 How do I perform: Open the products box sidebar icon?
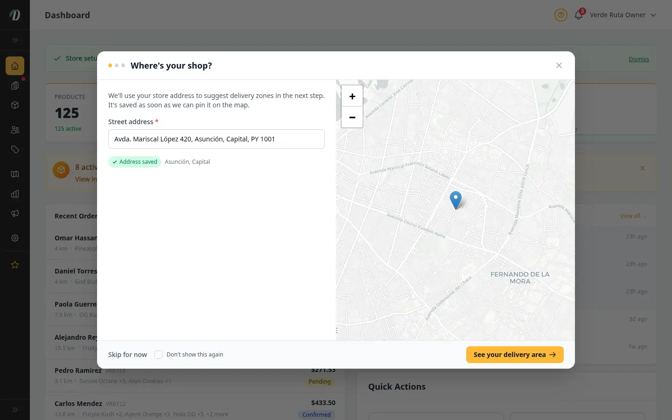(15, 105)
